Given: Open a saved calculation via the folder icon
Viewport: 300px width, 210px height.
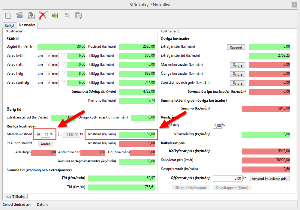Looking at the screenshot, I should pos(20,15).
